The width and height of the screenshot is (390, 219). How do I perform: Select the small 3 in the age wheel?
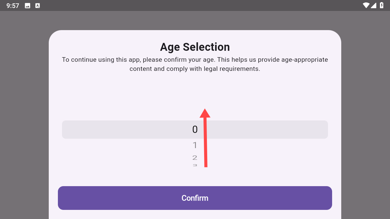coord(195,165)
